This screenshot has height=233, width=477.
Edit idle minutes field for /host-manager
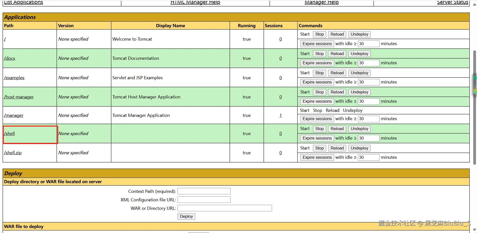click(369, 101)
